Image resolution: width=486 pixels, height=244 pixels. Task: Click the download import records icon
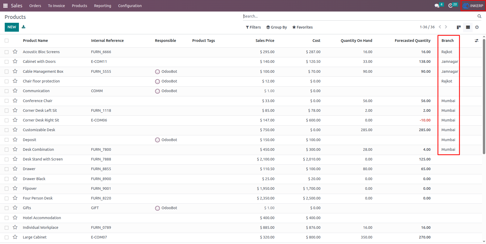(x=24, y=27)
